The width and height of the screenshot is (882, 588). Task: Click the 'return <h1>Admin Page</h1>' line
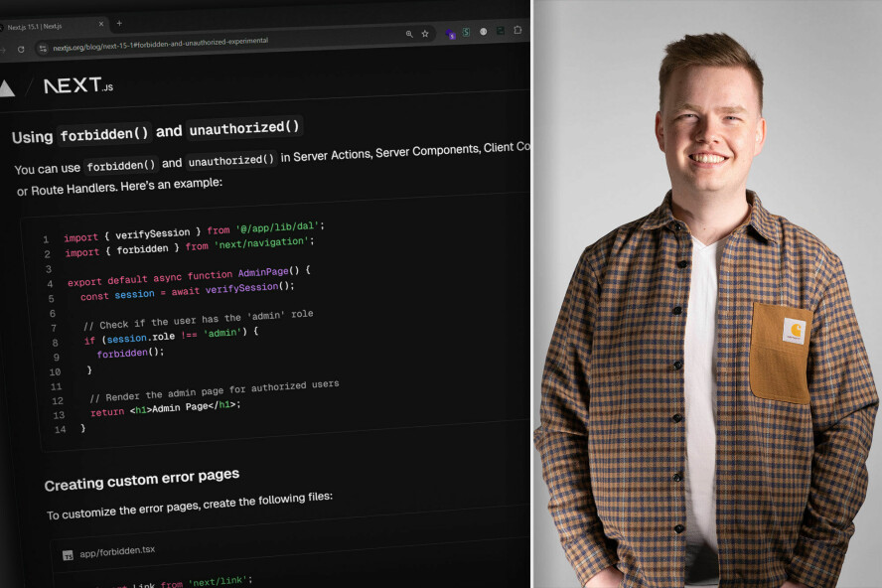tap(165, 408)
